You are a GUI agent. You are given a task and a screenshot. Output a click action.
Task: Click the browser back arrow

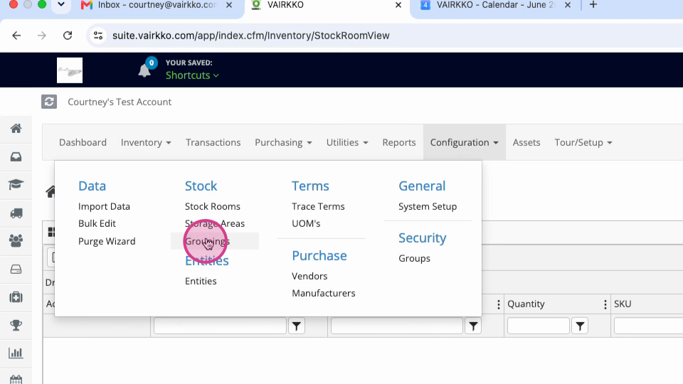tap(16, 36)
